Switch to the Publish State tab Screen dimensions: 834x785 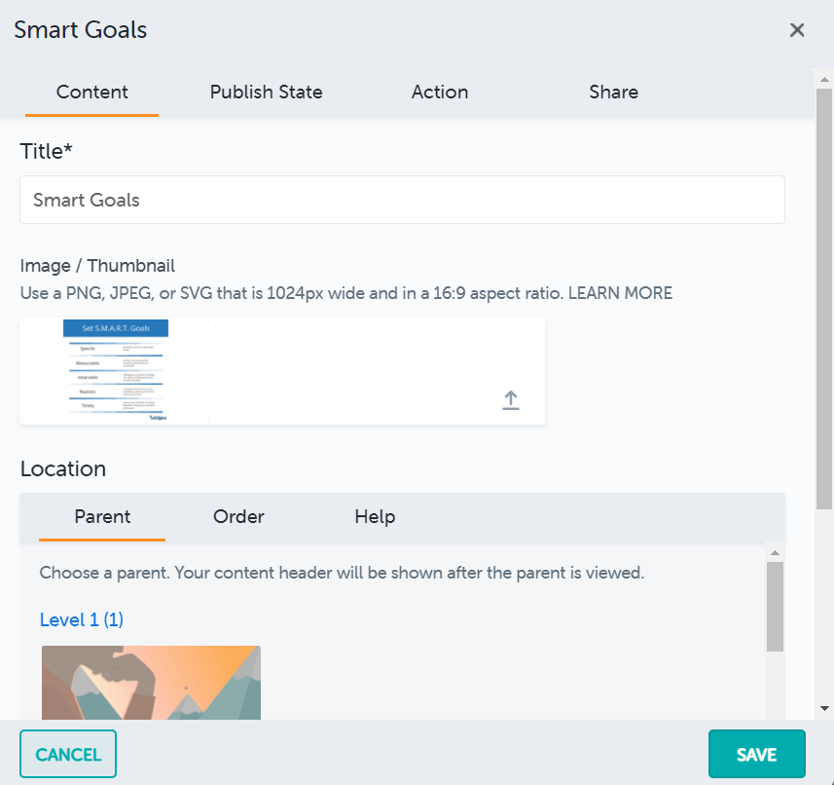[x=266, y=93]
